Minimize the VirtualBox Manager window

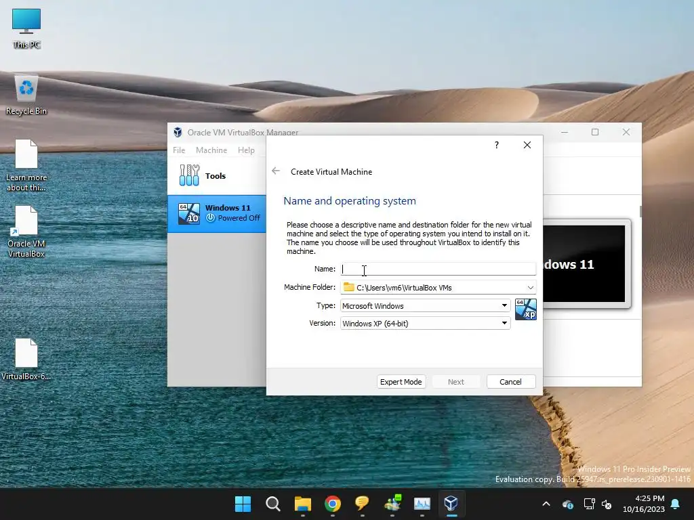point(565,132)
